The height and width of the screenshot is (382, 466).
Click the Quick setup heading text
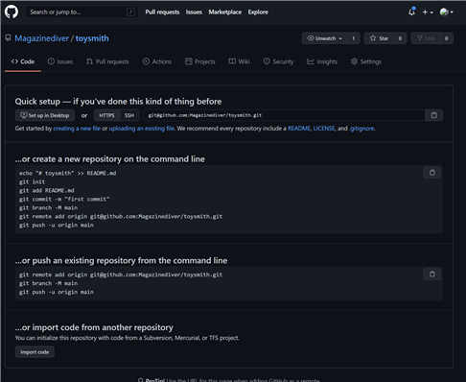tap(118, 102)
